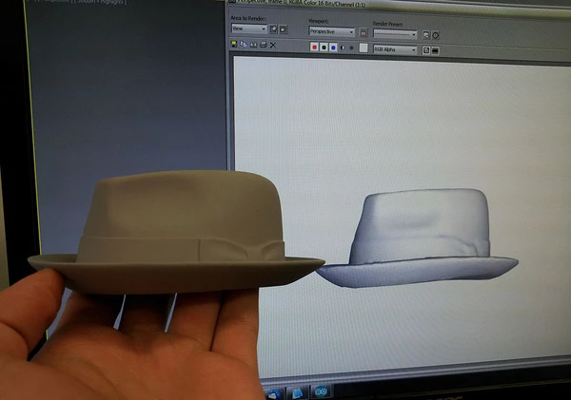Toggle the Green channel button

(x=324, y=48)
